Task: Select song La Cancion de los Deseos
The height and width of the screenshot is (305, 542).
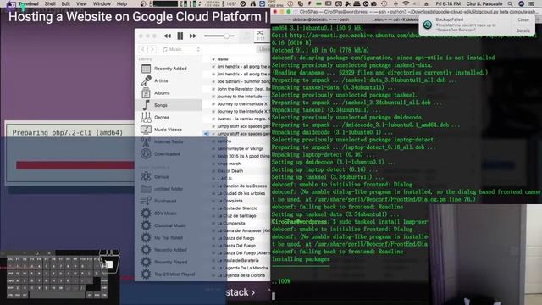Action: tap(242, 186)
